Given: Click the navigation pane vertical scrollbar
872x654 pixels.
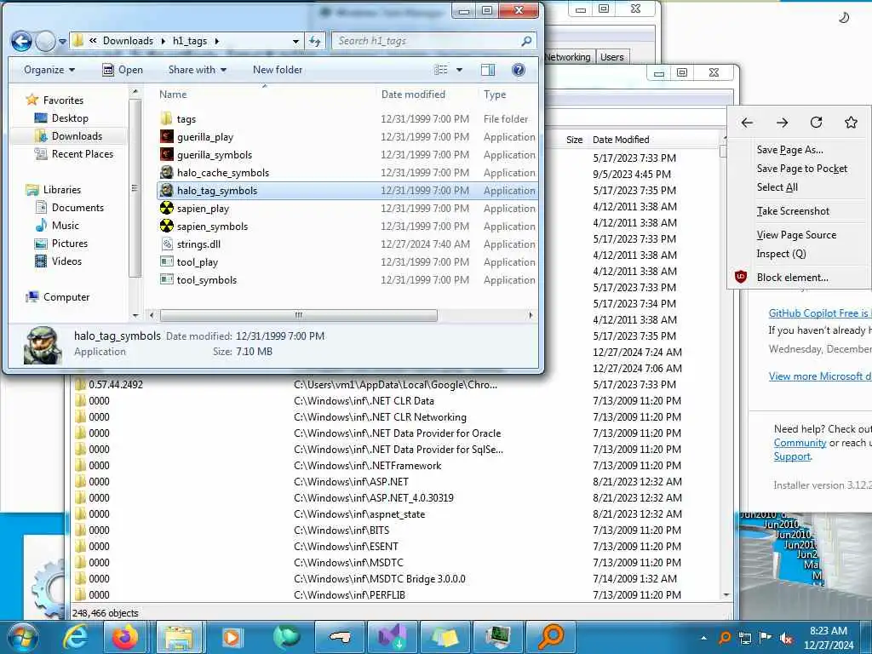Looking at the screenshot, I should coord(134,188).
